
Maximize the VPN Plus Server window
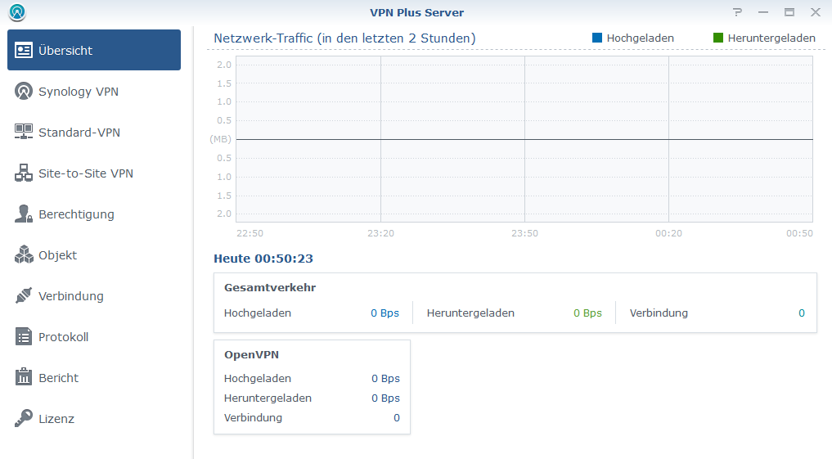789,12
